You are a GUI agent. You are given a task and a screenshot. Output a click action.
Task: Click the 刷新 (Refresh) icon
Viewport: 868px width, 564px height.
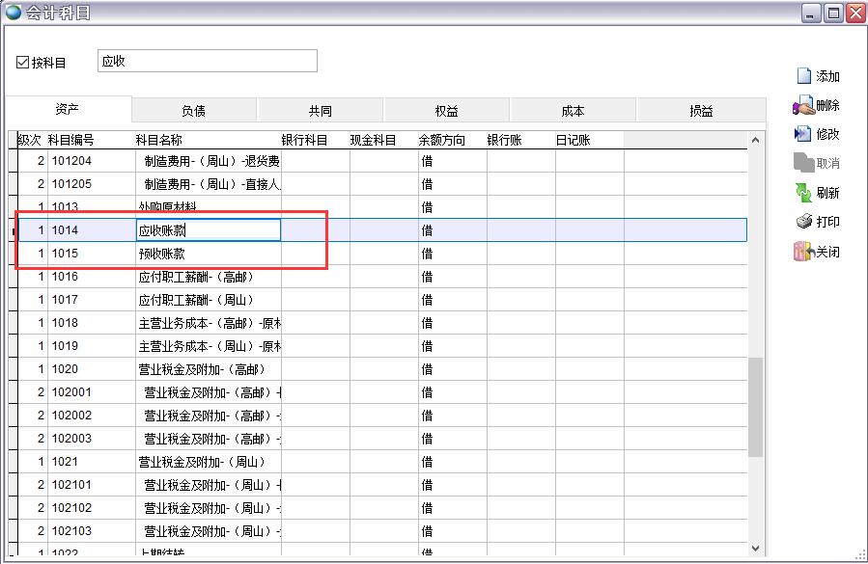(803, 193)
